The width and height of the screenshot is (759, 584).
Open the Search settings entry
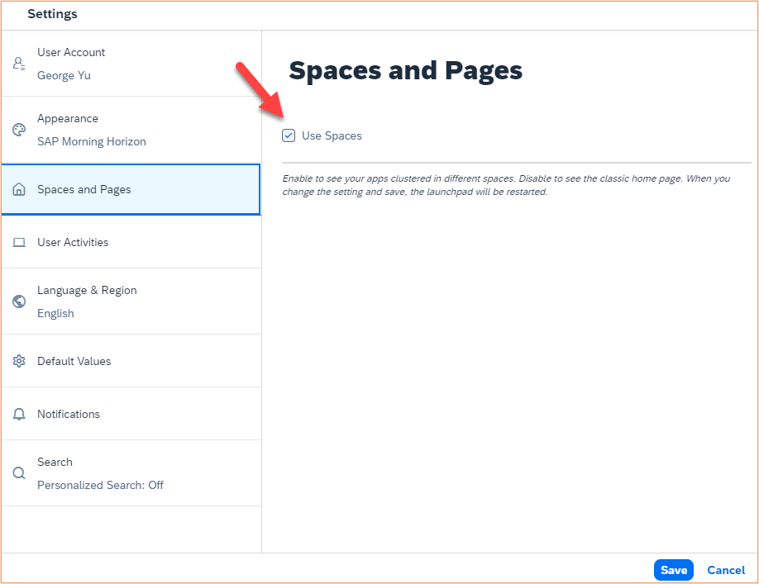click(x=131, y=473)
